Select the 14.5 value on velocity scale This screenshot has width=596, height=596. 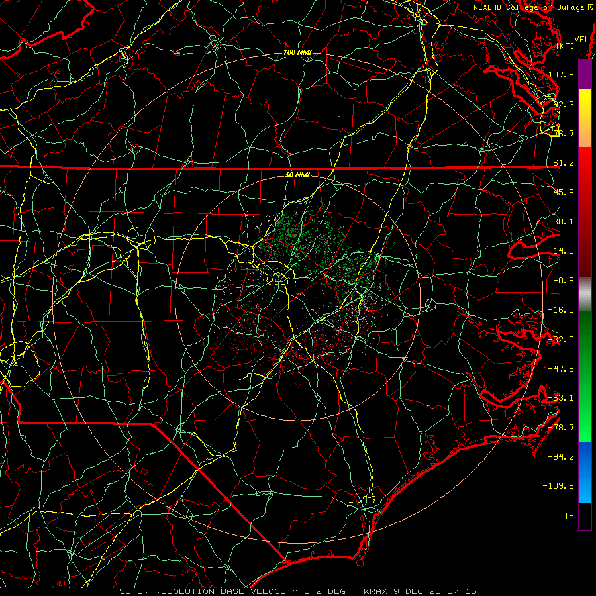(564, 251)
